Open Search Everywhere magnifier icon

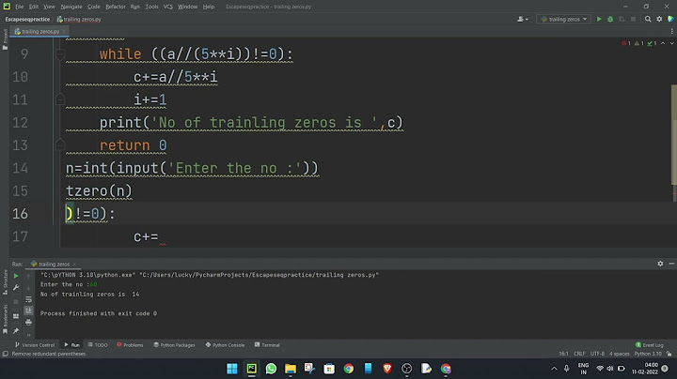pyautogui.click(x=648, y=19)
